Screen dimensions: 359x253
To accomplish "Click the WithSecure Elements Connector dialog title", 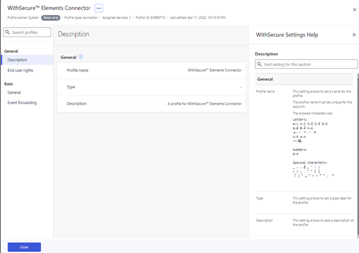I will click(x=49, y=8).
